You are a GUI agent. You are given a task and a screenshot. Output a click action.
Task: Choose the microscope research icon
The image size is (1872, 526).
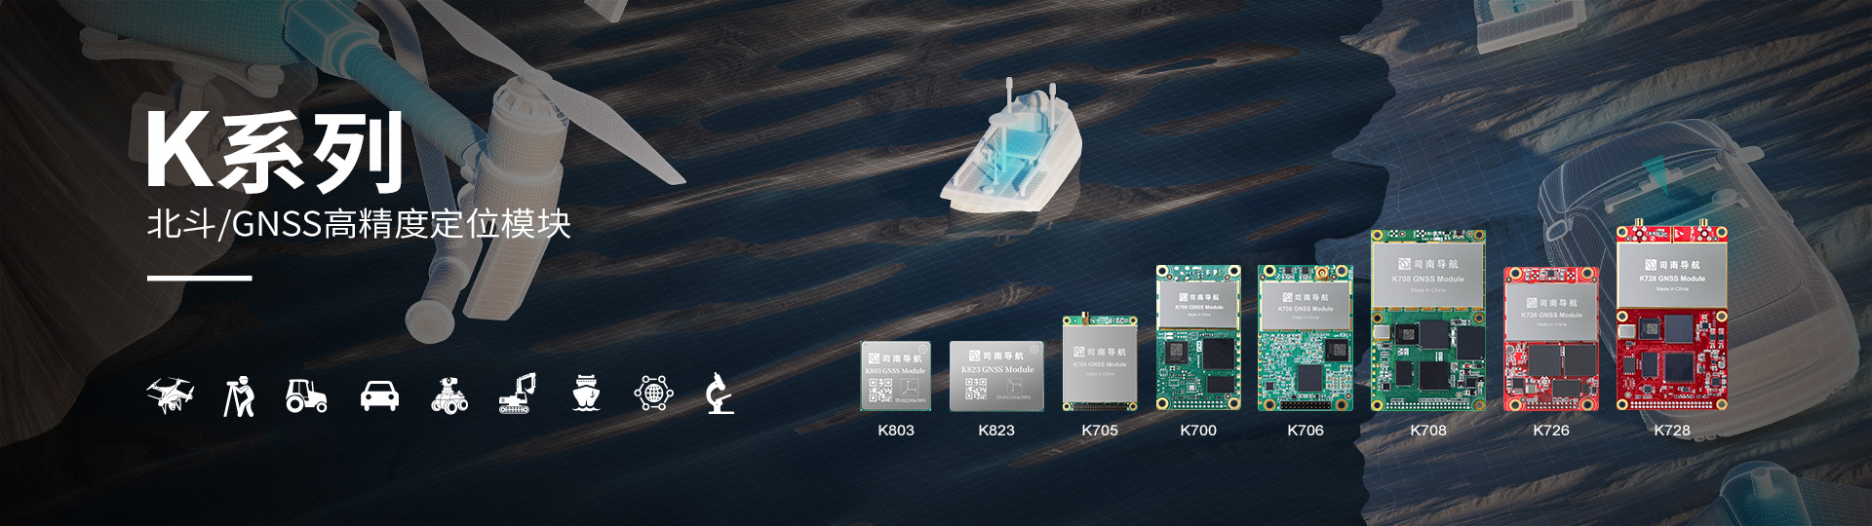(x=720, y=394)
